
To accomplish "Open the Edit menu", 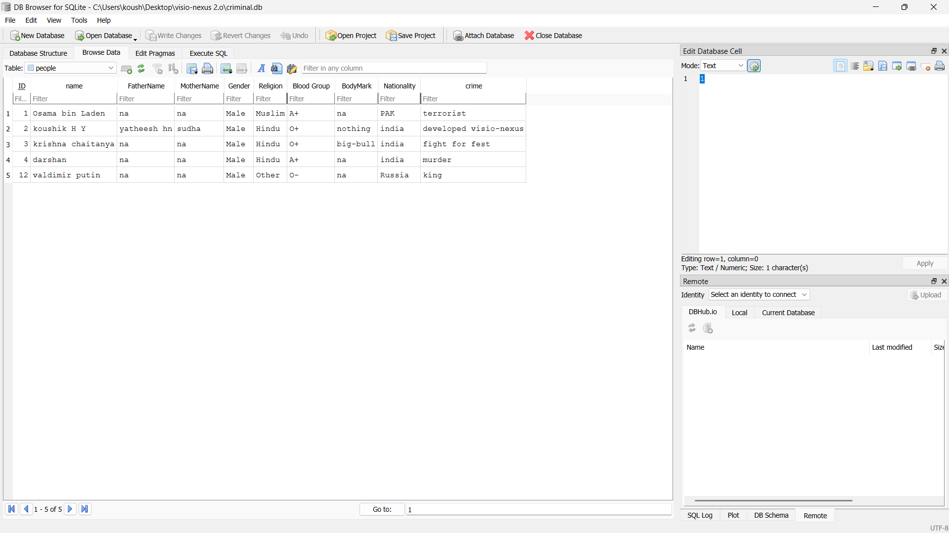I will (x=31, y=20).
